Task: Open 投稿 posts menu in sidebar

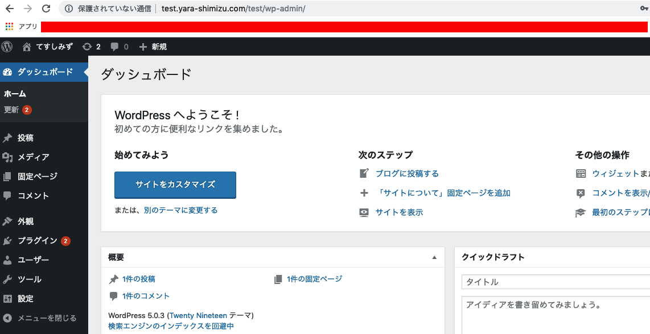Action: click(x=26, y=138)
